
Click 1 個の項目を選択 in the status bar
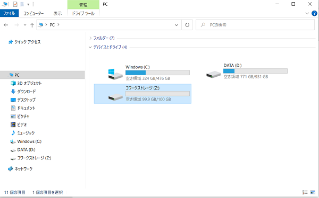pyautogui.click(x=48, y=192)
